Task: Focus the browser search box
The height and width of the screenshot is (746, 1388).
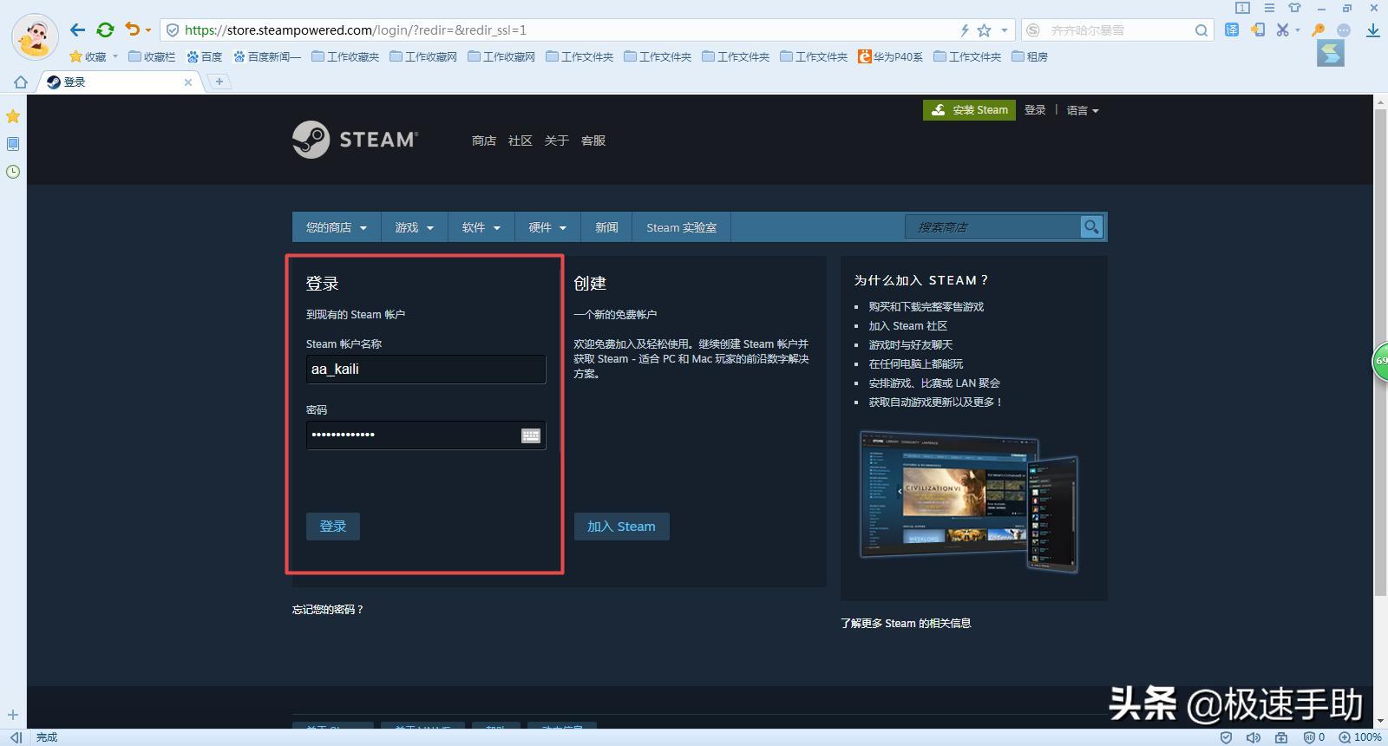Action: (1117, 30)
